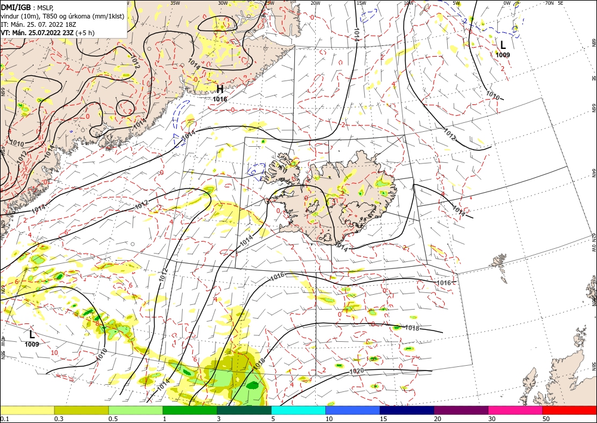Click the '0W' longitude label at top
597x423 pixels.
[507, 2]
